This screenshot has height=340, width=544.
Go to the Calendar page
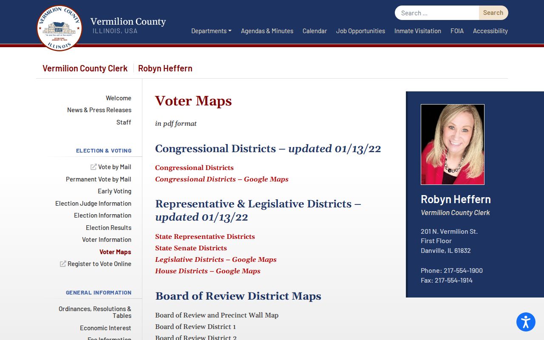314,31
